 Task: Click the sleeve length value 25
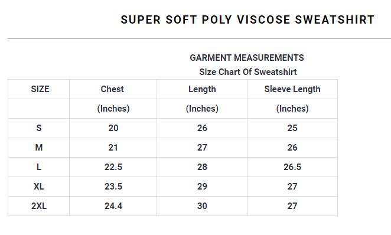pos(292,128)
